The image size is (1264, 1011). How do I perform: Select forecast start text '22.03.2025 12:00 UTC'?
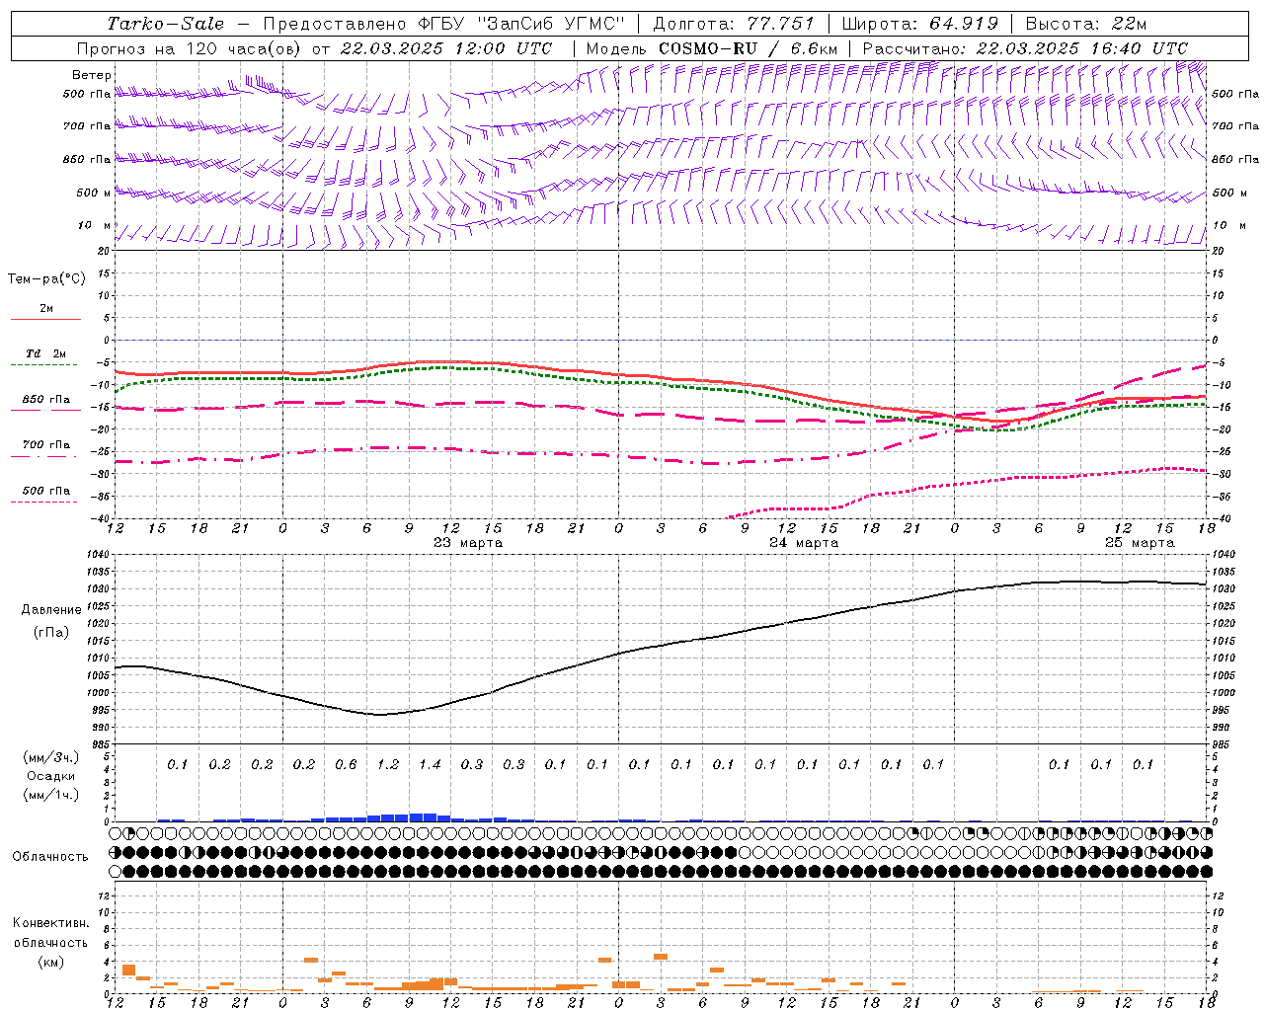coord(446,48)
